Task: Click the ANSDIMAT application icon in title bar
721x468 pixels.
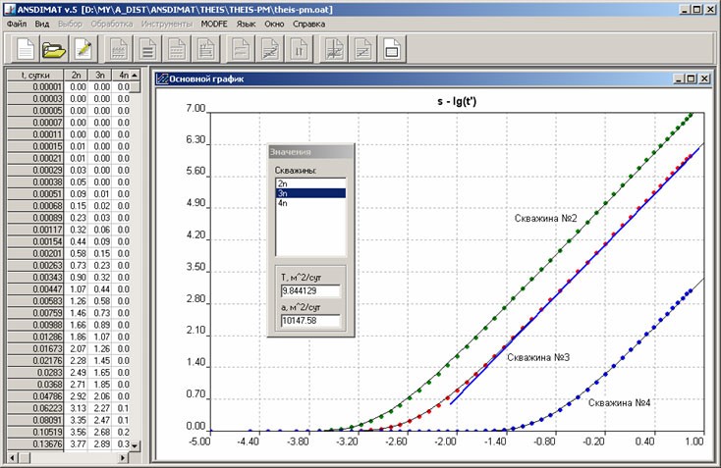Action: (9, 7)
